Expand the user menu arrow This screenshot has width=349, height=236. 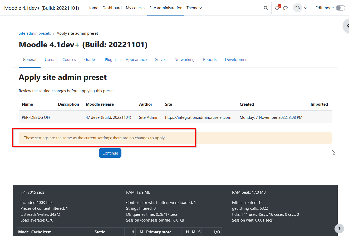click(x=306, y=8)
